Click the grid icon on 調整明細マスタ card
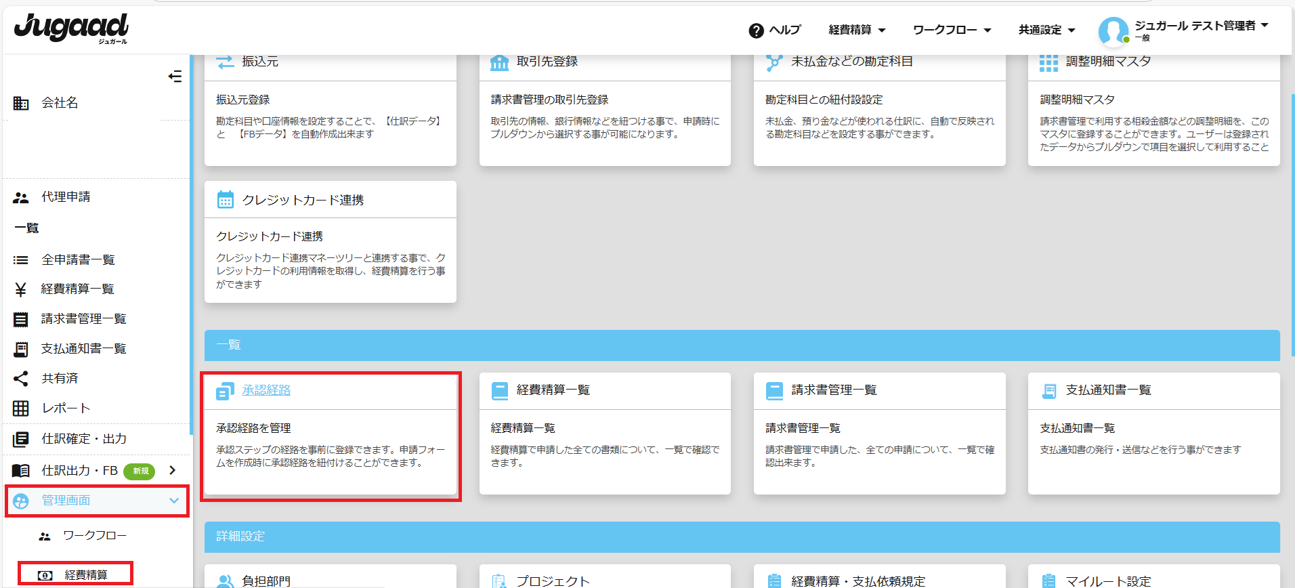The width and height of the screenshot is (1295, 588). pos(1048,62)
